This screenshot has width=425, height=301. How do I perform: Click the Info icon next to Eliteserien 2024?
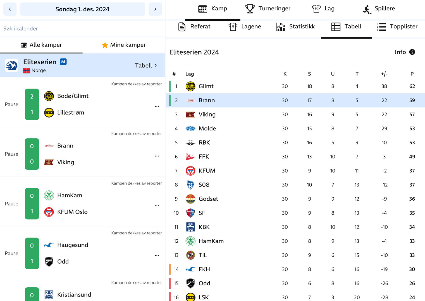(x=412, y=52)
